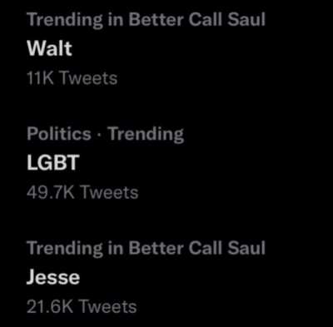Click the 11K Tweets count under Walt
The height and width of the screenshot is (327, 333).
(x=72, y=78)
